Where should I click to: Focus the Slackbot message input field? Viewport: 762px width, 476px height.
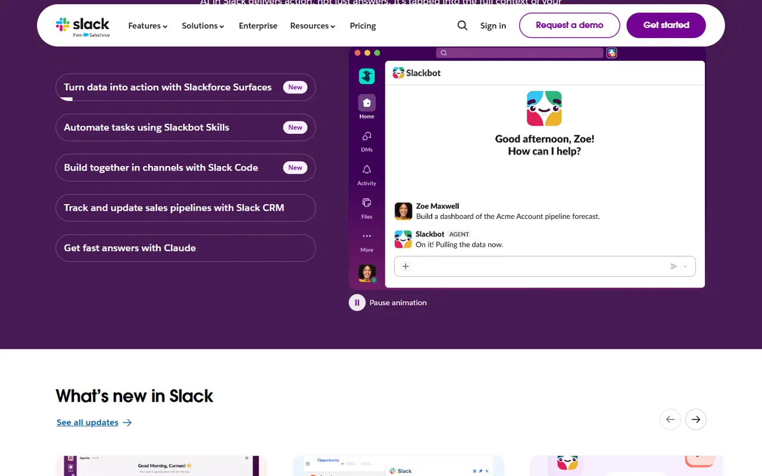545,267
